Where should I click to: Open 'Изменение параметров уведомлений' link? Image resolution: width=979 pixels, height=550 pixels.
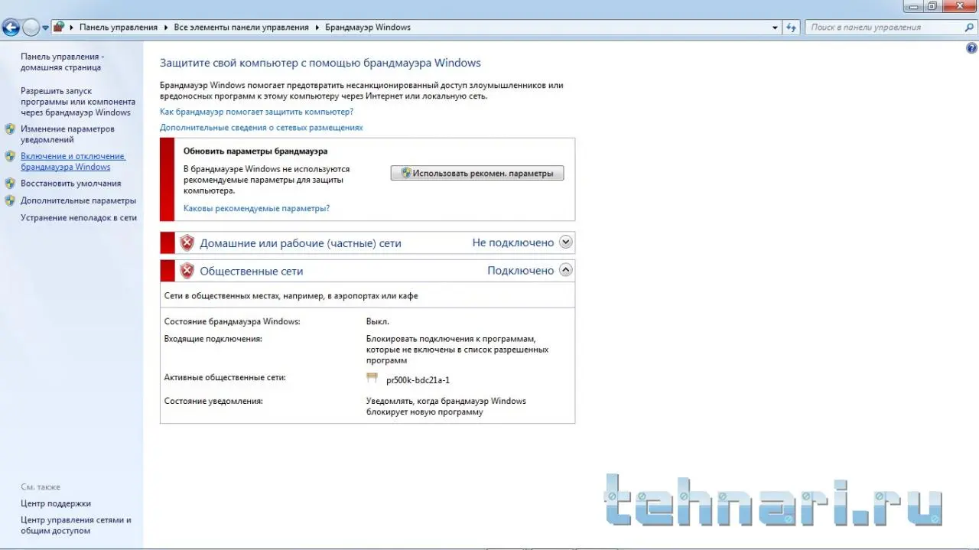tap(67, 135)
